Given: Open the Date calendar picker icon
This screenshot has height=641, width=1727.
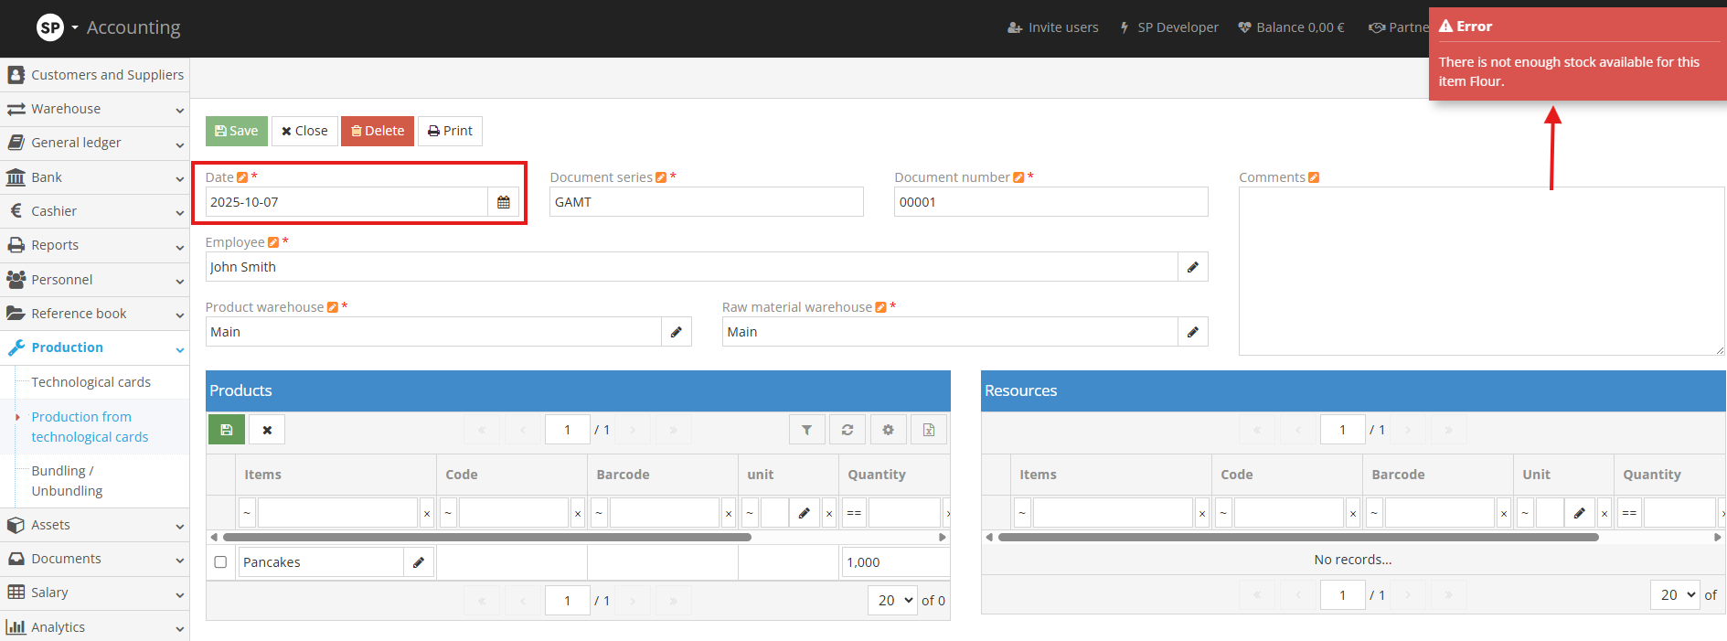Looking at the screenshot, I should click(x=503, y=202).
